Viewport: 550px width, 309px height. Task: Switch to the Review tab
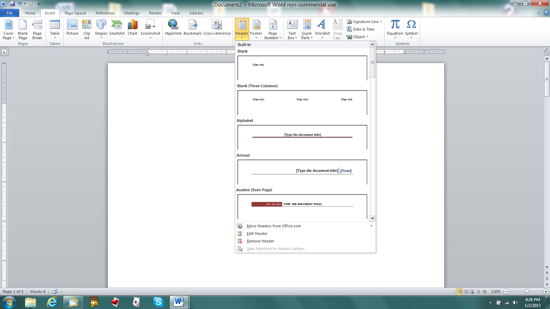[155, 13]
